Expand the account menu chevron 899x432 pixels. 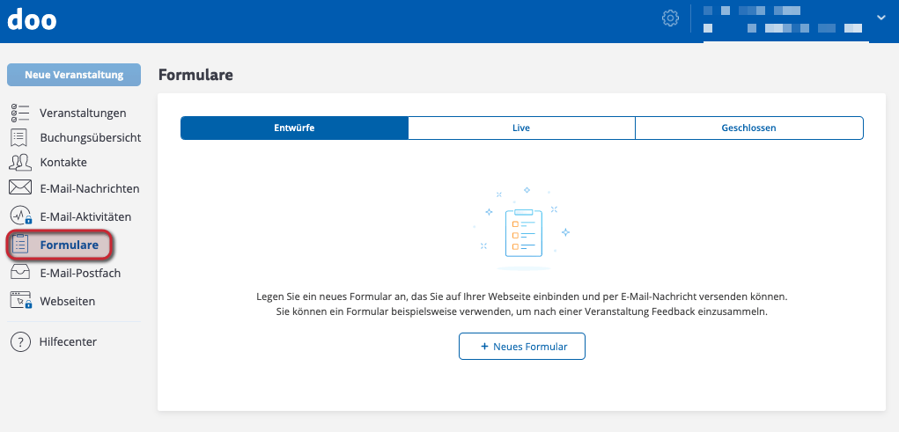click(881, 18)
